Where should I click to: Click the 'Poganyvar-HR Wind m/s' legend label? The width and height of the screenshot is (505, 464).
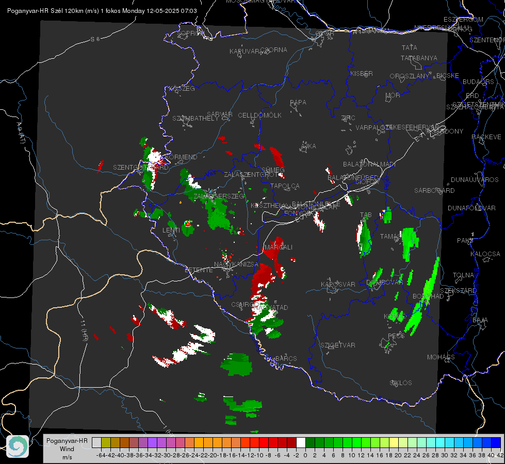pos(67,449)
